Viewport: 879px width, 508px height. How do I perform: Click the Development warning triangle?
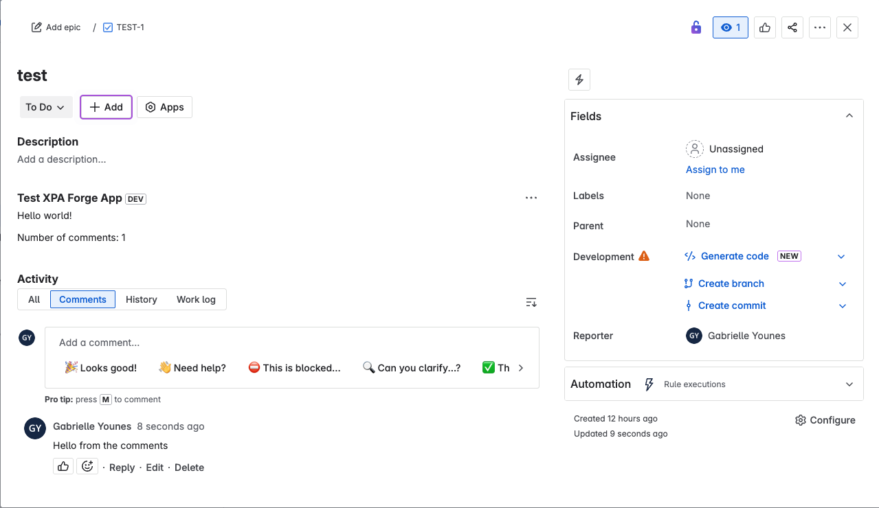click(x=643, y=255)
